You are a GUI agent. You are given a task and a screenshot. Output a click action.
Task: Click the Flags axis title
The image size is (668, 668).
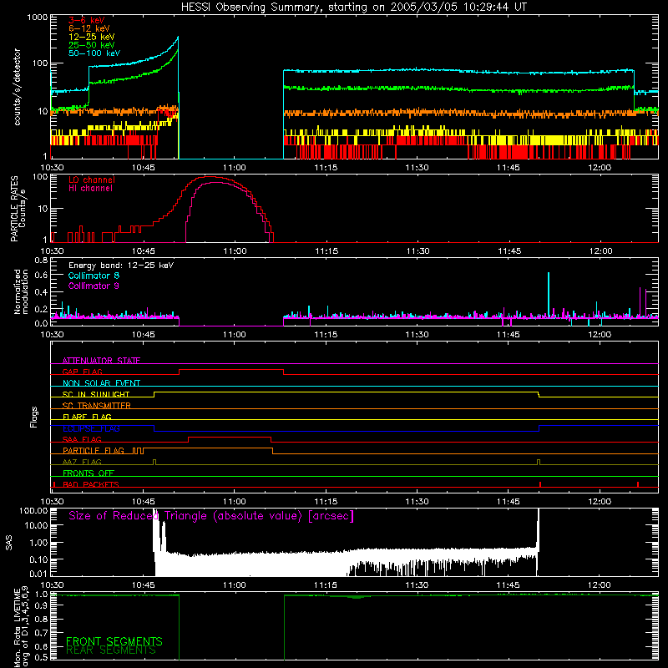[x=34, y=417]
